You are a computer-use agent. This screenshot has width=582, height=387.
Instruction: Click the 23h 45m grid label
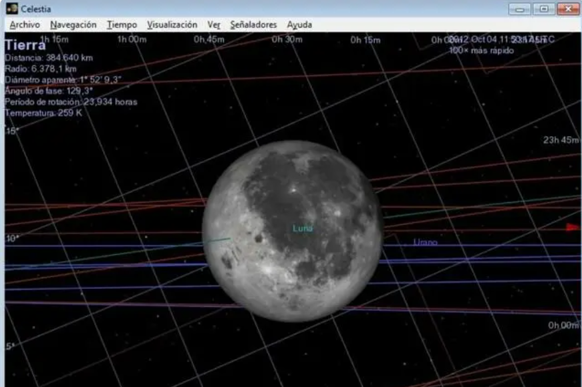(x=561, y=140)
